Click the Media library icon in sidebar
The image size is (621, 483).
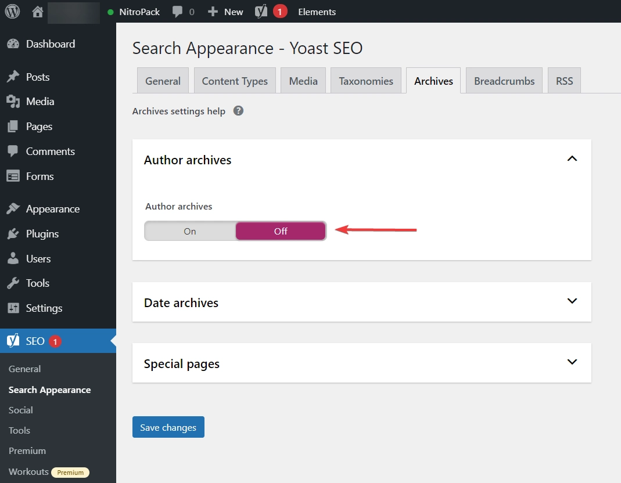(13, 102)
